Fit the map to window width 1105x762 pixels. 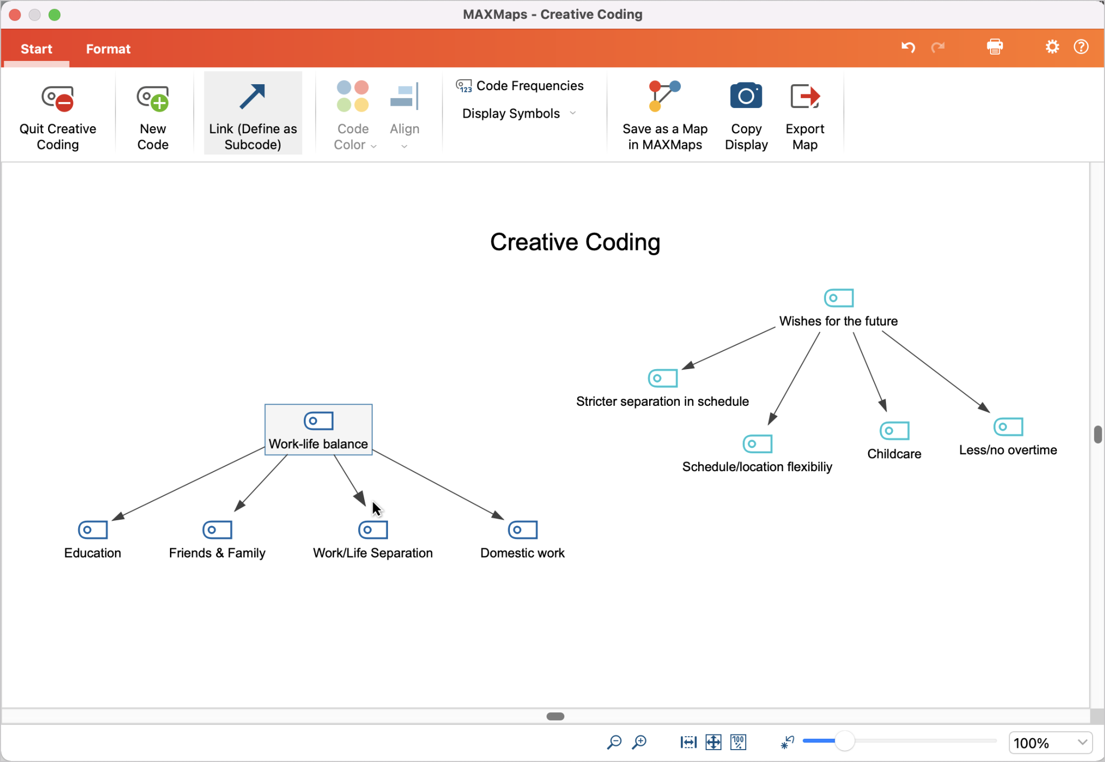(x=687, y=742)
